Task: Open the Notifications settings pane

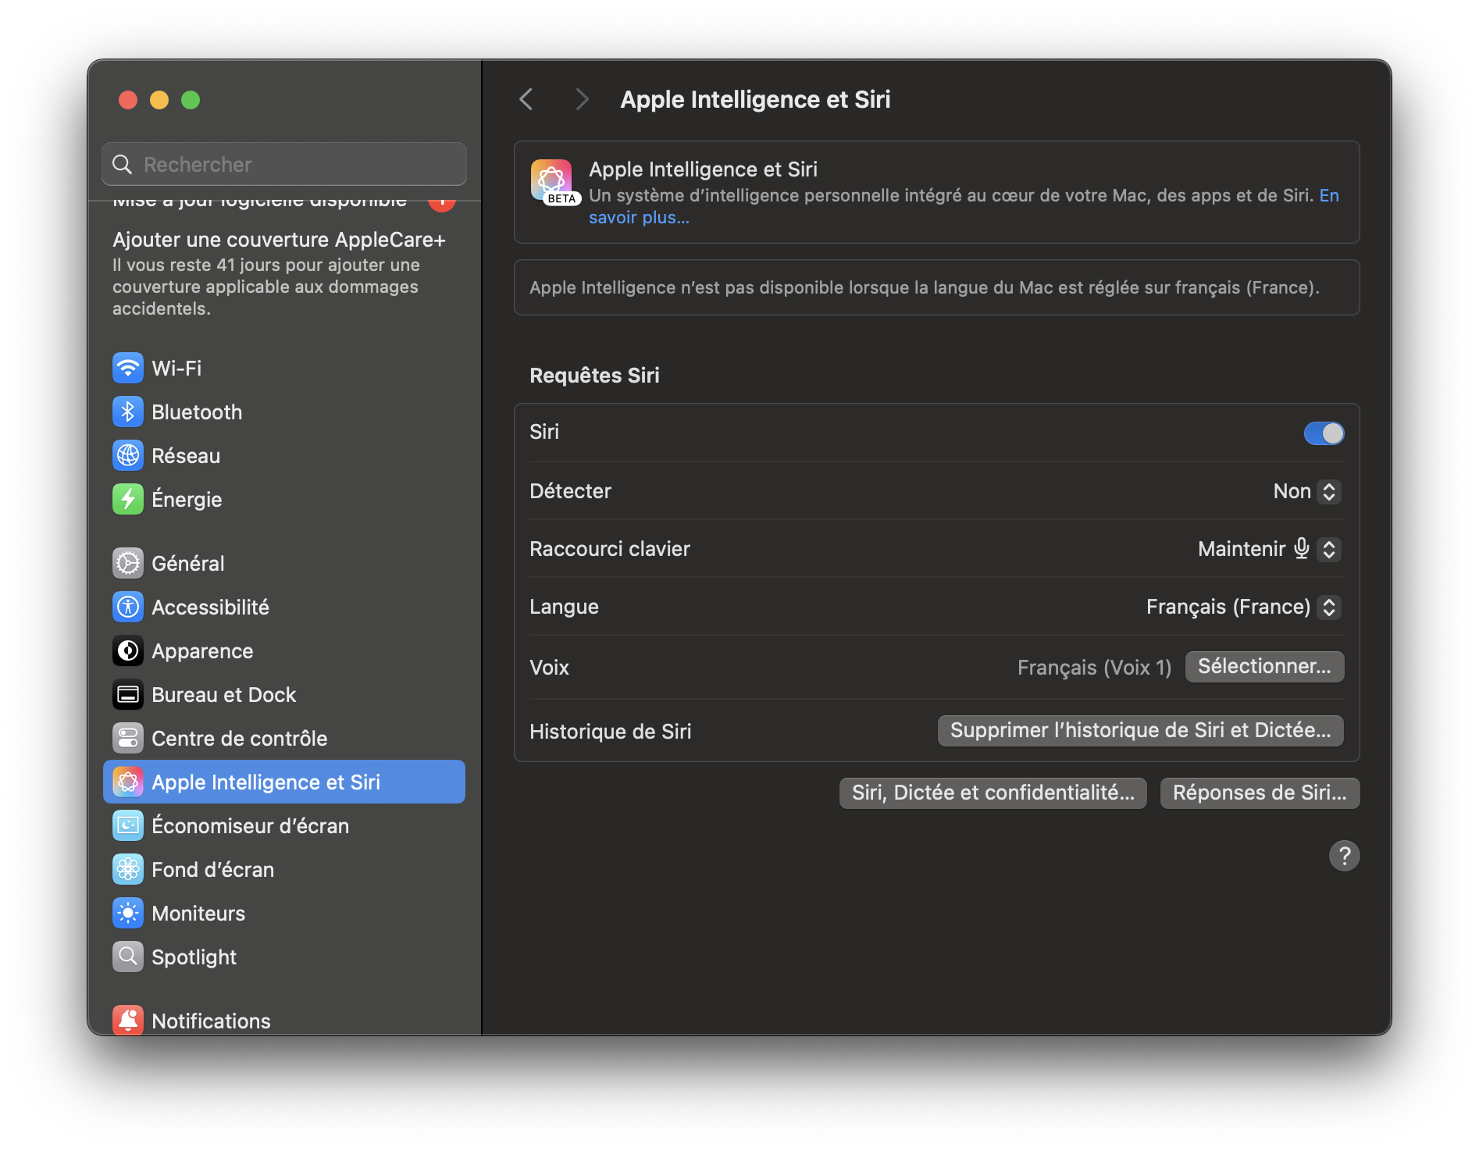Action: click(284, 1020)
